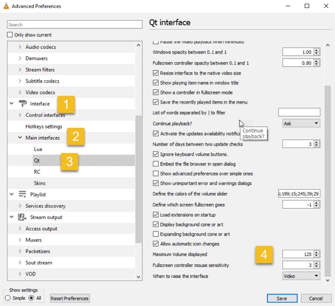
Task: Select Hotkeys settings in the tree
Action: point(44,127)
